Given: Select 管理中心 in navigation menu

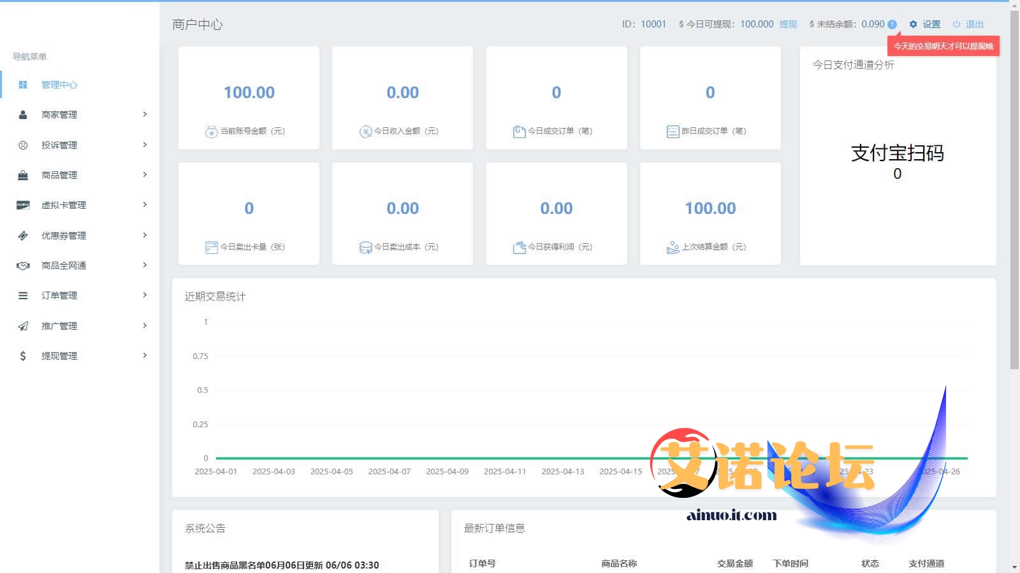Looking at the screenshot, I should point(59,85).
